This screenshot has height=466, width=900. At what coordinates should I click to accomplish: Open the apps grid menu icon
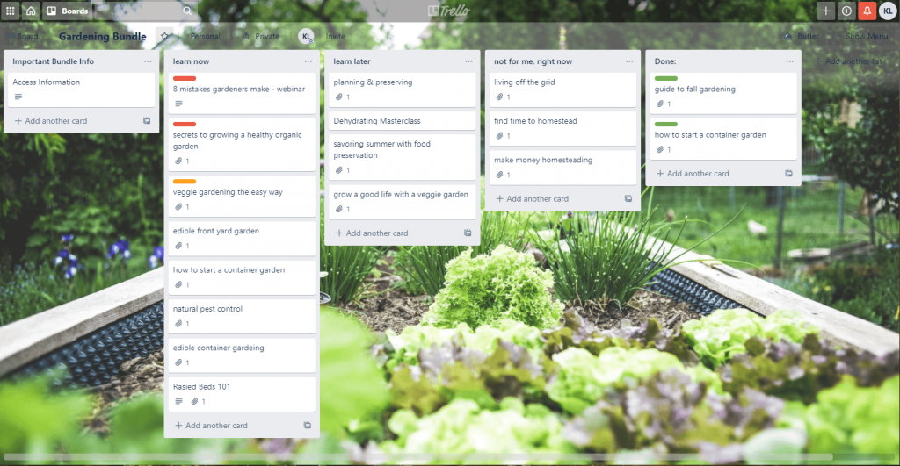(11, 11)
